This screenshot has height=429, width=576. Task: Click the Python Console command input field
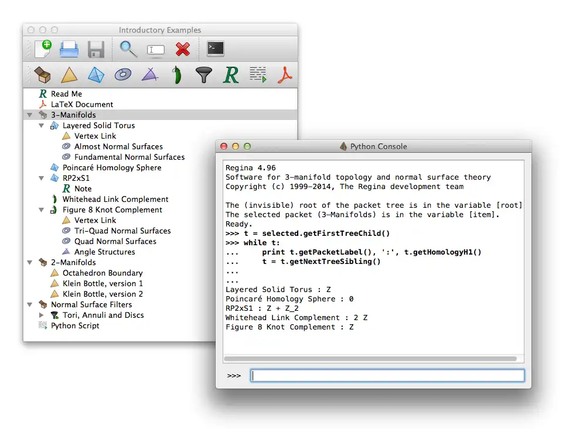[x=387, y=375]
